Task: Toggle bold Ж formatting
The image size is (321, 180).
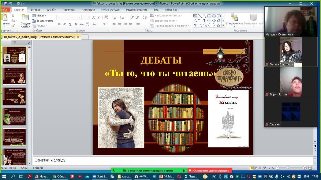Action: pyautogui.click(x=59, y=24)
